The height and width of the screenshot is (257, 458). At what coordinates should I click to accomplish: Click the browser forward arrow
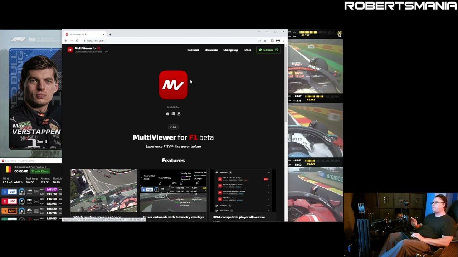(x=71, y=41)
